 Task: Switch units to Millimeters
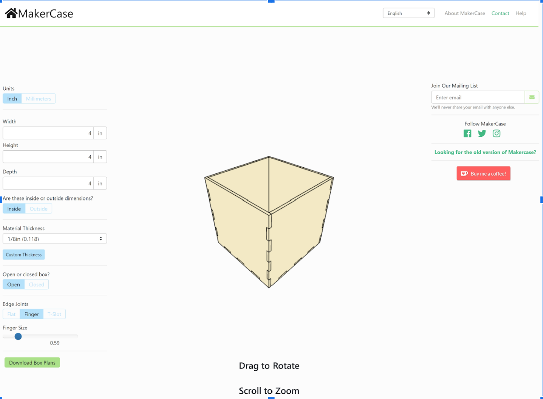coord(38,98)
